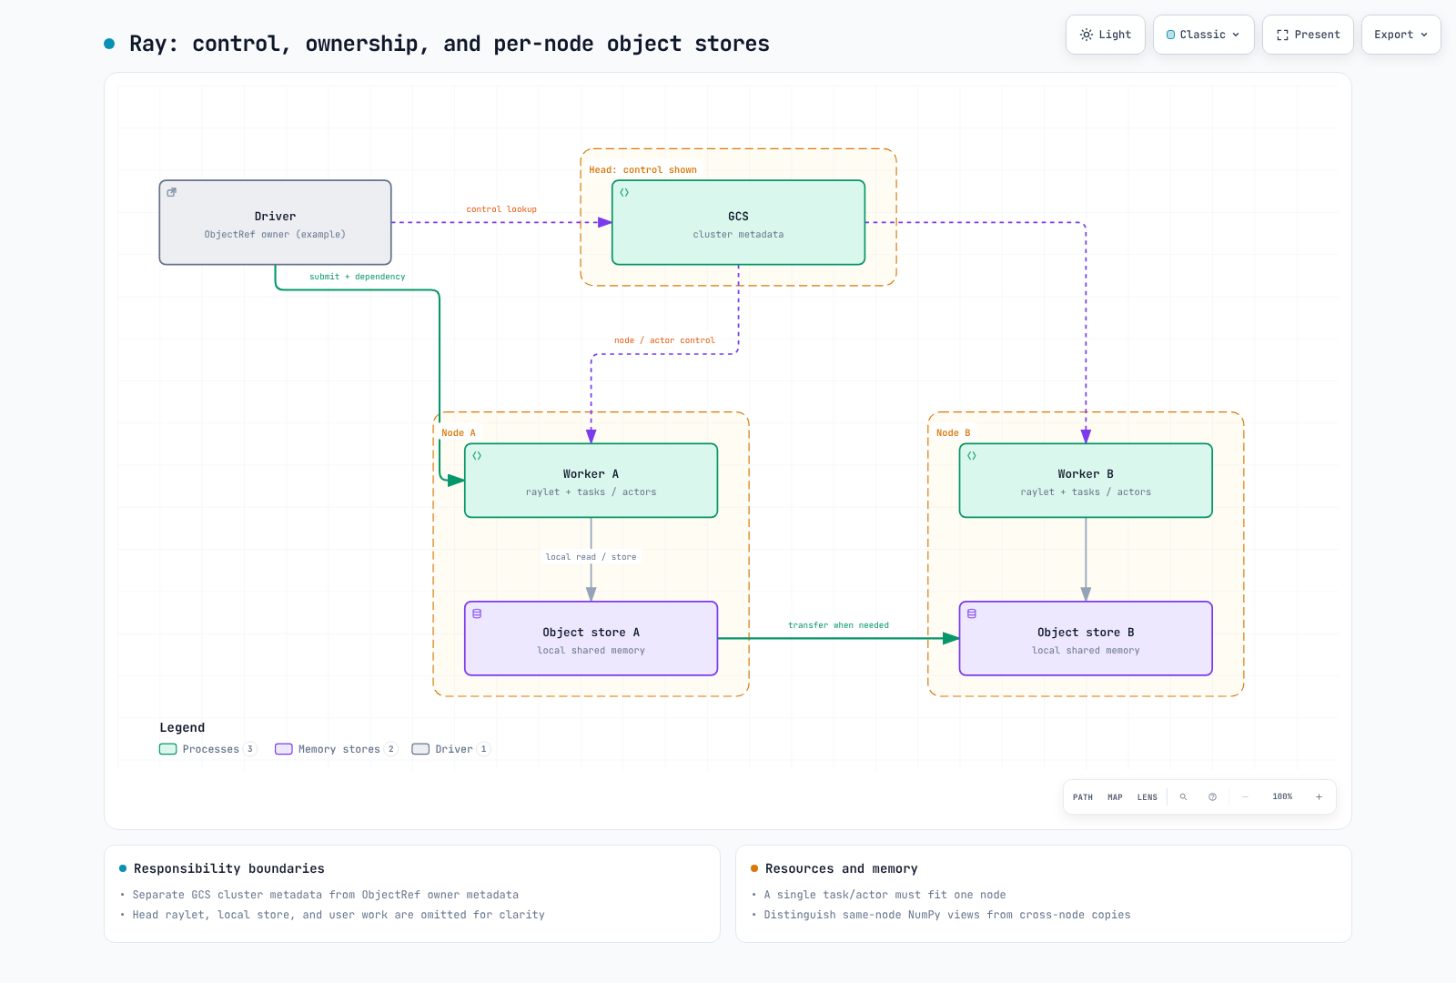Select the GCS cluster metadata node
Screen dimensions: 1456x983
[x=738, y=223]
